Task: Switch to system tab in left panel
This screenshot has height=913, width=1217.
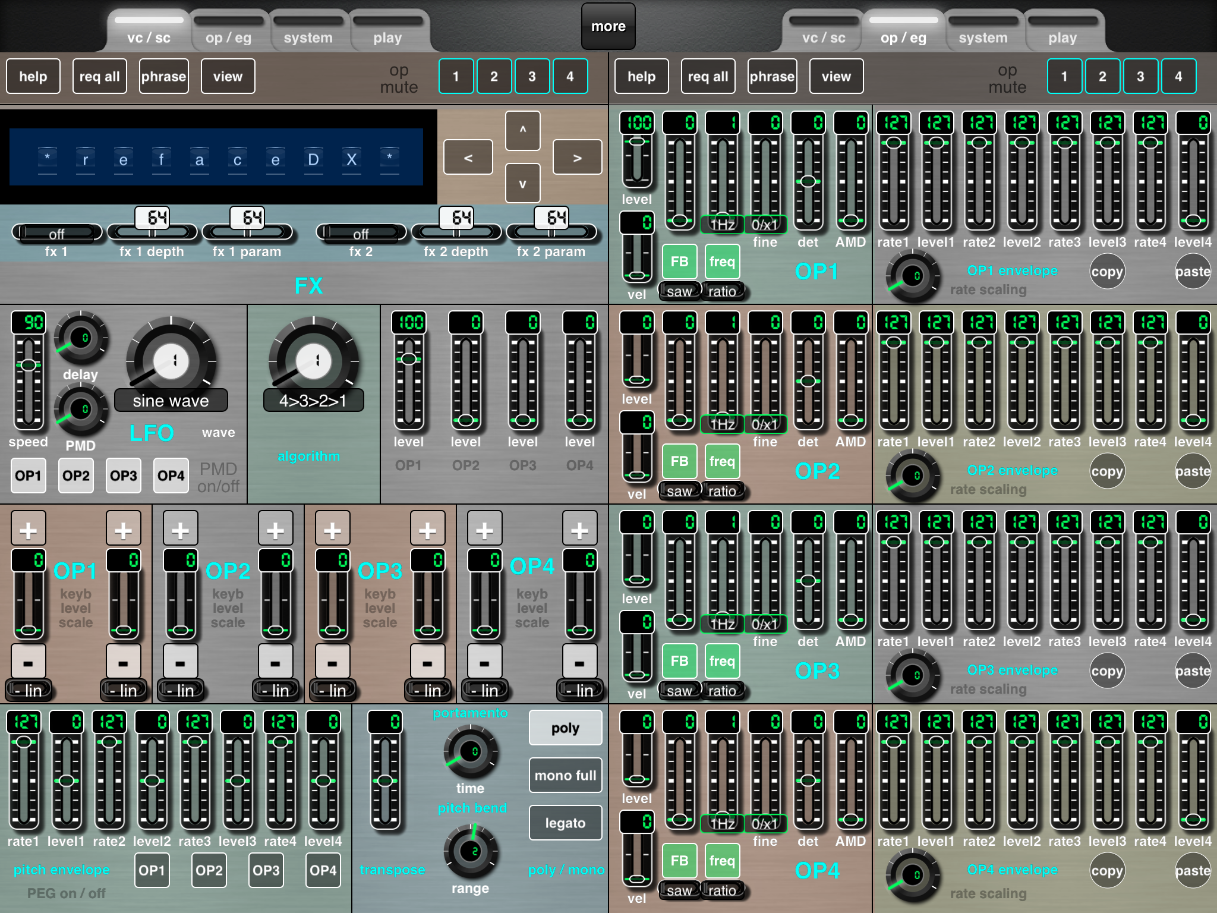Action: (308, 32)
